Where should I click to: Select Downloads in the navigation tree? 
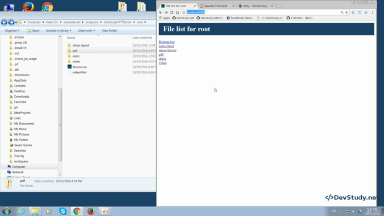click(22, 97)
